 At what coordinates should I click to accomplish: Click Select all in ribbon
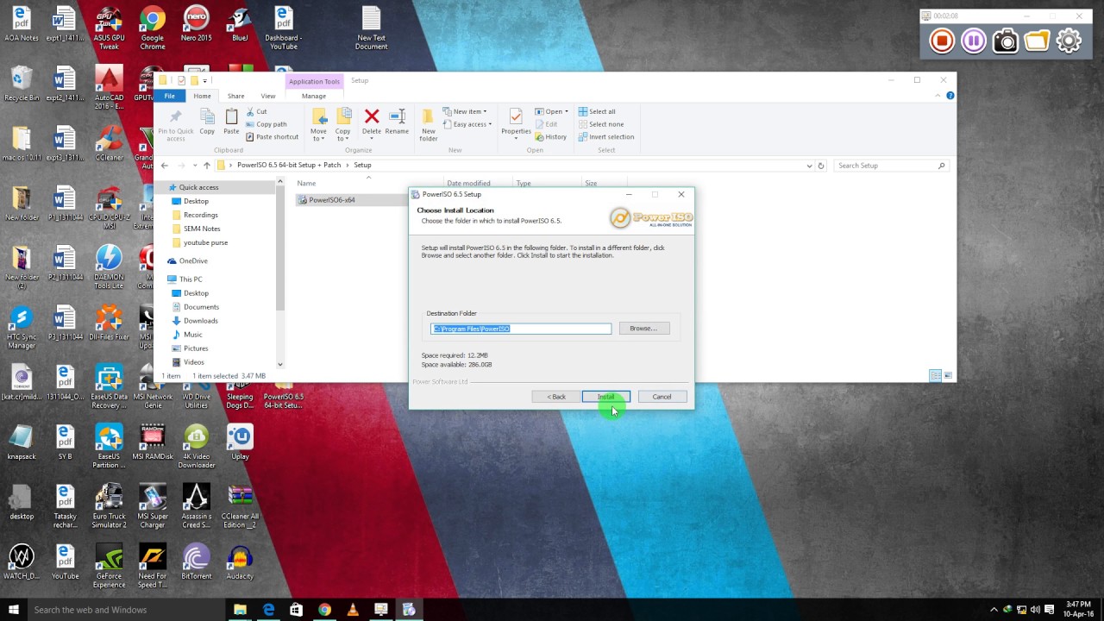pos(597,111)
